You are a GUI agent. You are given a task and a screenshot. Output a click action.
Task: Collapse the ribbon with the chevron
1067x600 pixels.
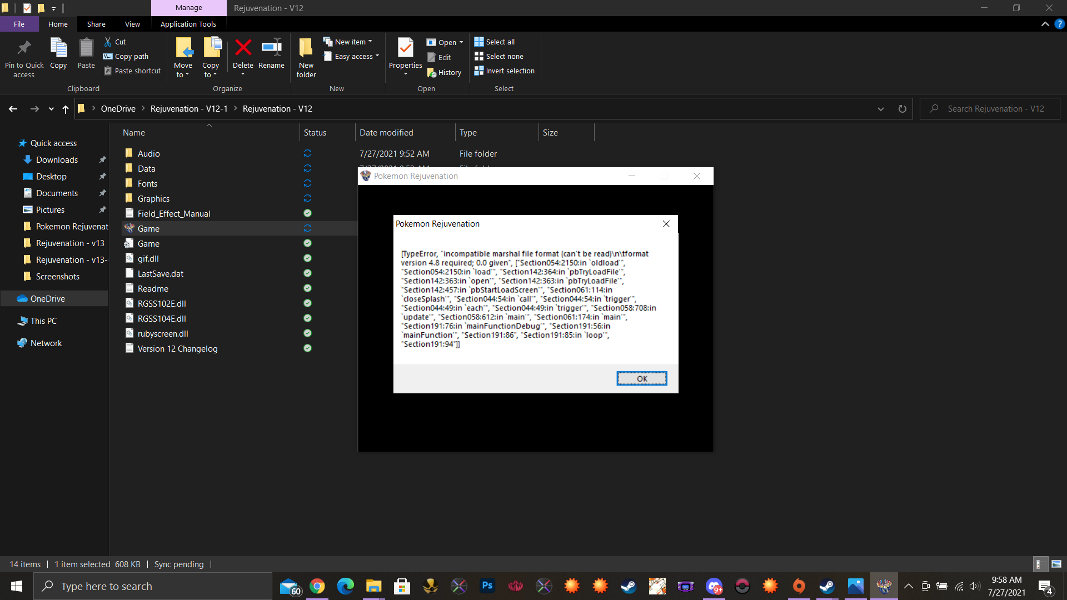(1045, 24)
